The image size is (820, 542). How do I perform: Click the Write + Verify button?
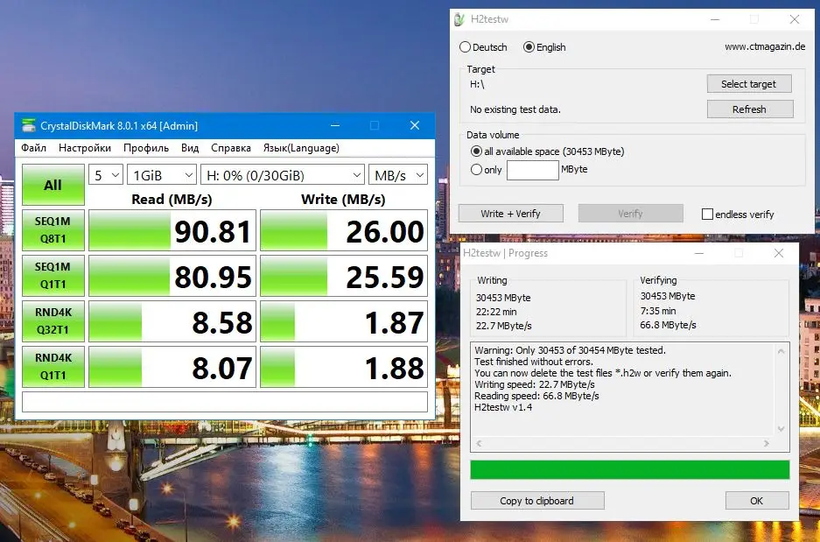pos(511,214)
